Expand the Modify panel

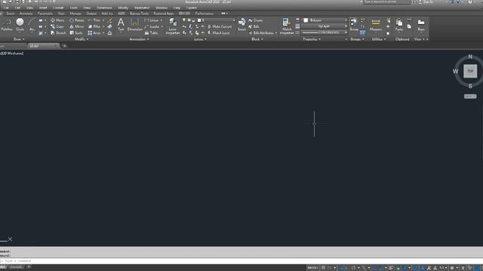click(x=82, y=39)
